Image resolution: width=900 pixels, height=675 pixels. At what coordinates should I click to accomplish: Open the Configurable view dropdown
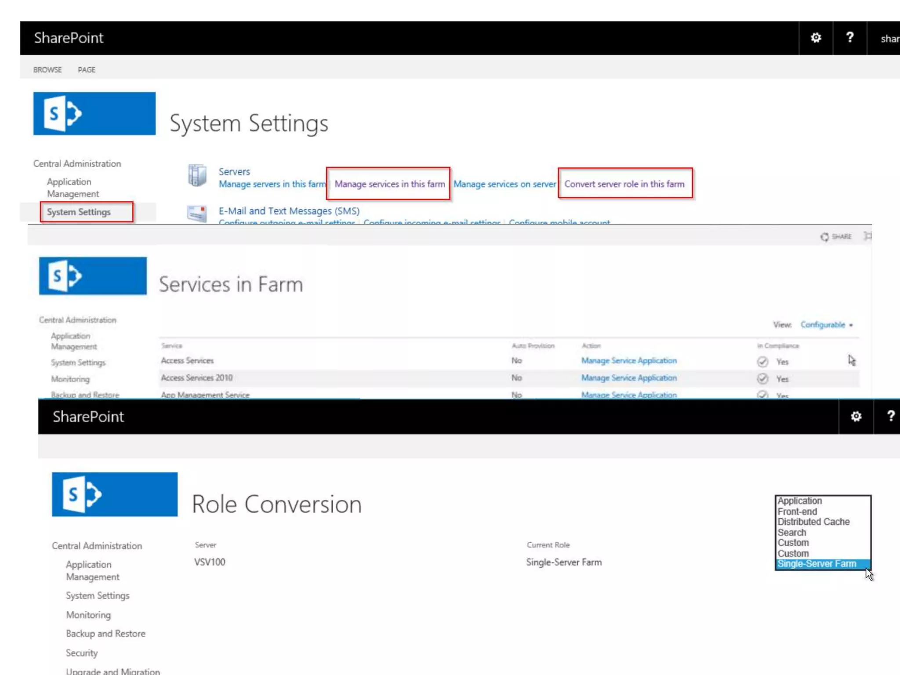point(826,325)
